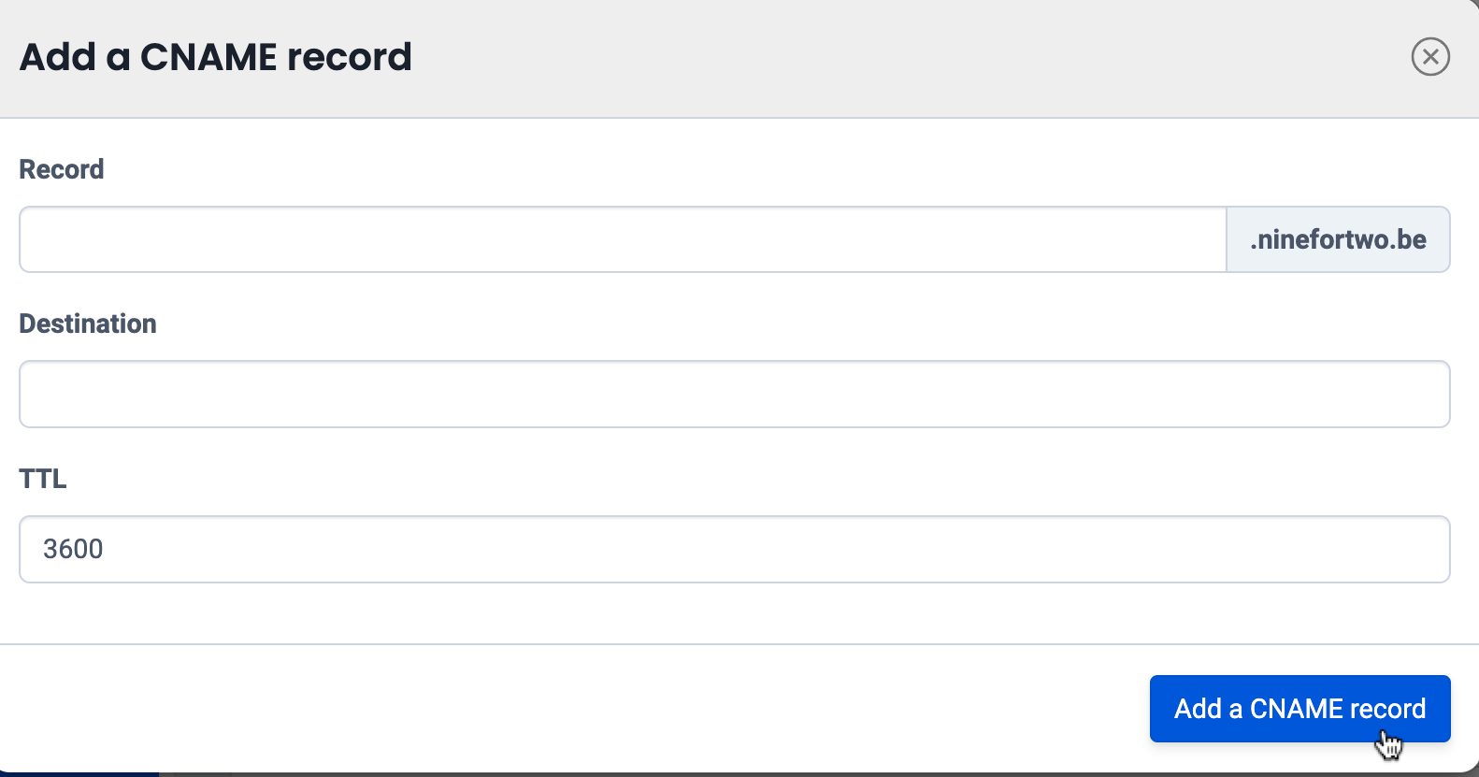Focus the Record name input field

pos(622,239)
